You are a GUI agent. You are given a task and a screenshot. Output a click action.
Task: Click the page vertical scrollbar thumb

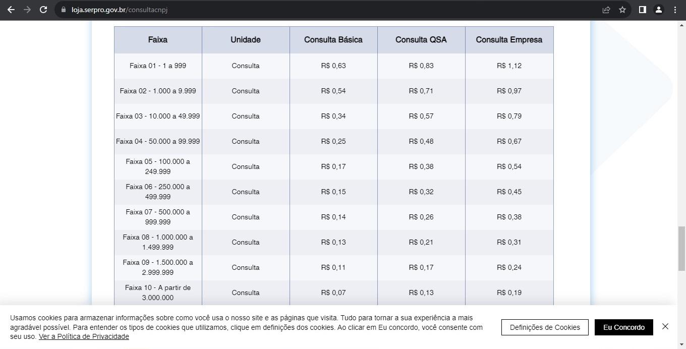coord(681,249)
